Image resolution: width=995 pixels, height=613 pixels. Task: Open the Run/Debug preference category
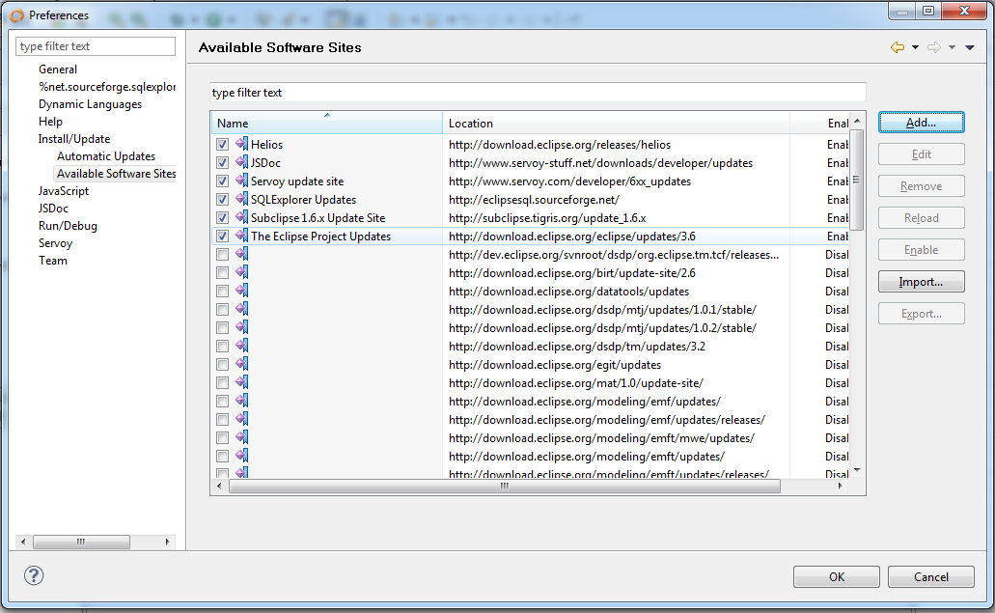coord(68,225)
